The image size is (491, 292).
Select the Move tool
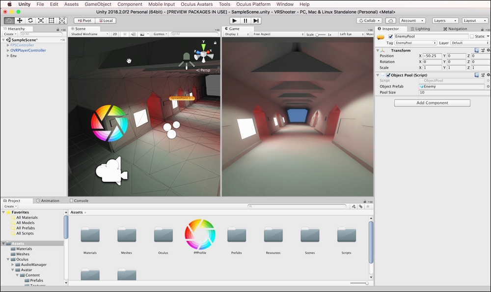point(20,21)
